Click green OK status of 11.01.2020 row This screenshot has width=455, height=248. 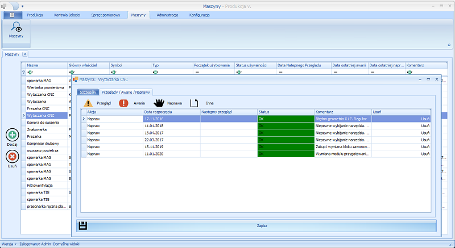click(x=286, y=154)
